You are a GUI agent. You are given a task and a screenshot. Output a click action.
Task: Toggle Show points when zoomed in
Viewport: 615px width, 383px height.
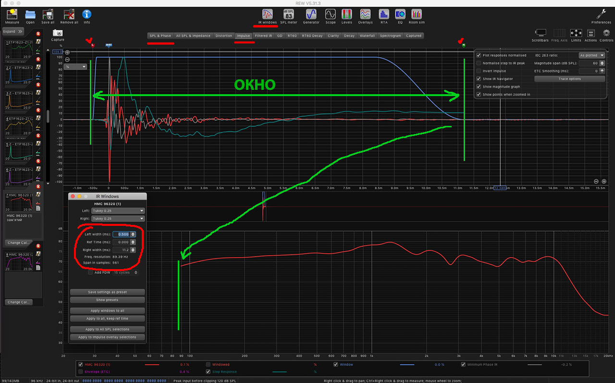[x=479, y=94]
